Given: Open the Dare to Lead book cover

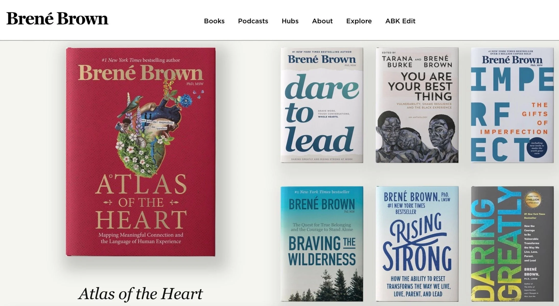Looking at the screenshot, I should (322, 105).
